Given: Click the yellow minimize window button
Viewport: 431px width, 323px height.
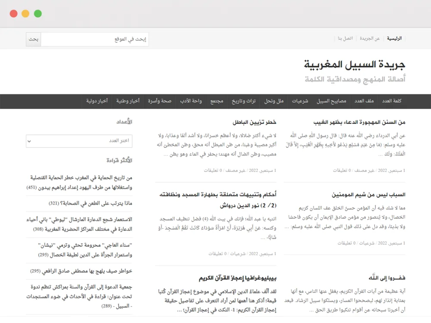Looking at the screenshot, I should [25, 13].
